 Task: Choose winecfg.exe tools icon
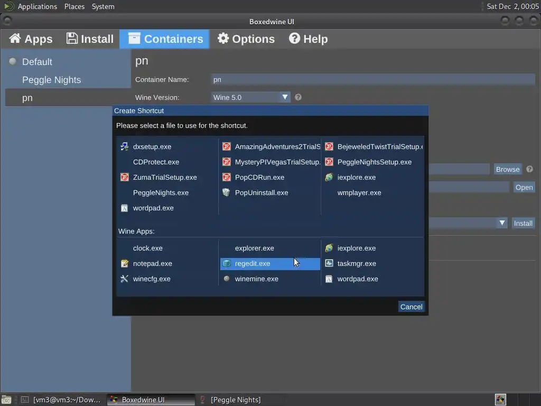pos(125,279)
